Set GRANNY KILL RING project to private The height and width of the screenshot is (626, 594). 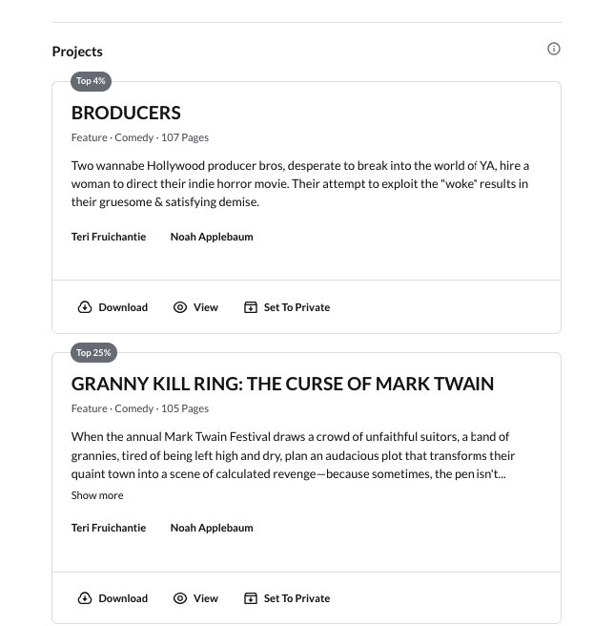click(x=287, y=598)
